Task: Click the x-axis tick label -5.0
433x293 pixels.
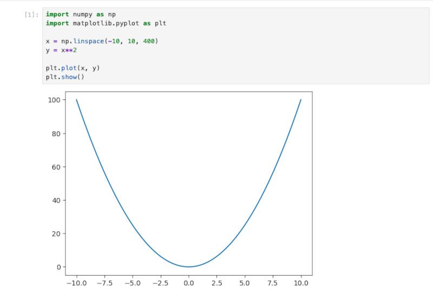Action: click(132, 282)
